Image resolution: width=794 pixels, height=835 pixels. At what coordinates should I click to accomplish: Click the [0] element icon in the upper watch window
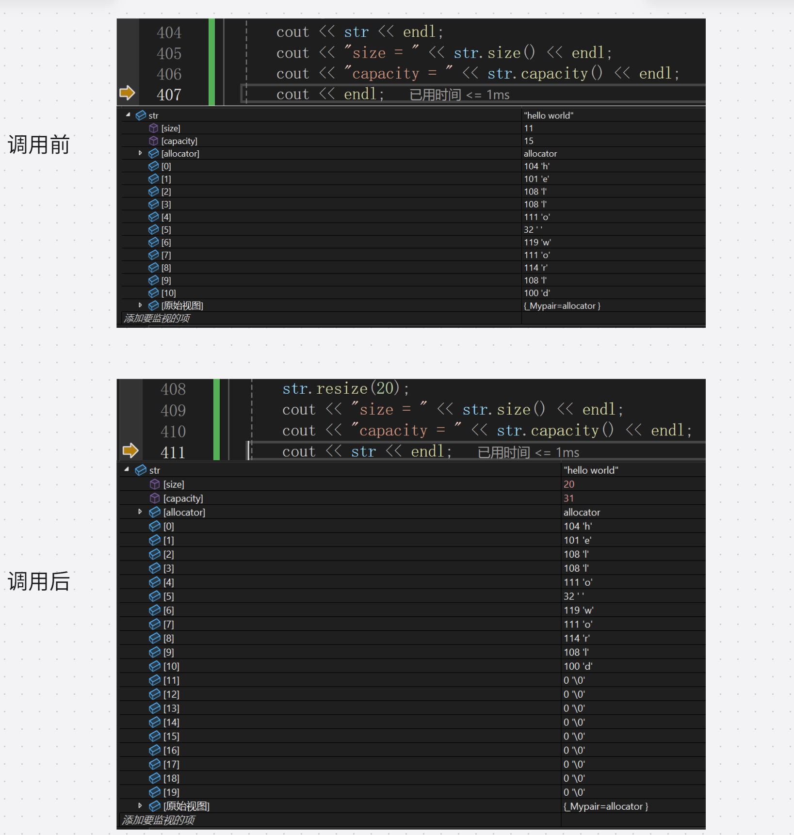[x=154, y=166]
